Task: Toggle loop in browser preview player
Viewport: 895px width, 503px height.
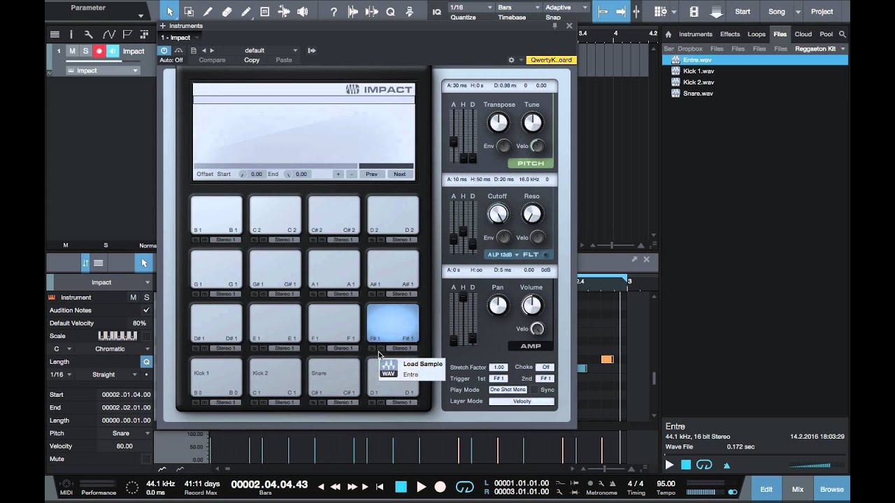Action: tap(704, 465)
